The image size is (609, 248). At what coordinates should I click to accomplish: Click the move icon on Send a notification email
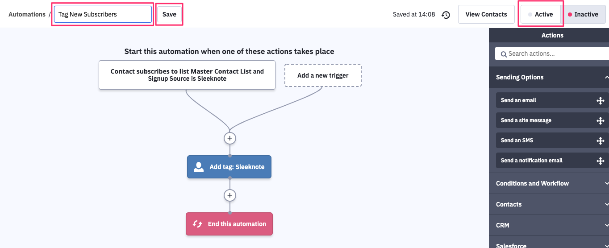(x=600, y=161)
